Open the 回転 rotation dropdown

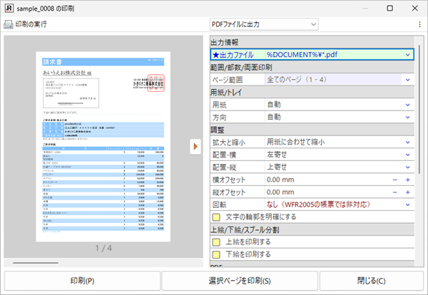407,205
